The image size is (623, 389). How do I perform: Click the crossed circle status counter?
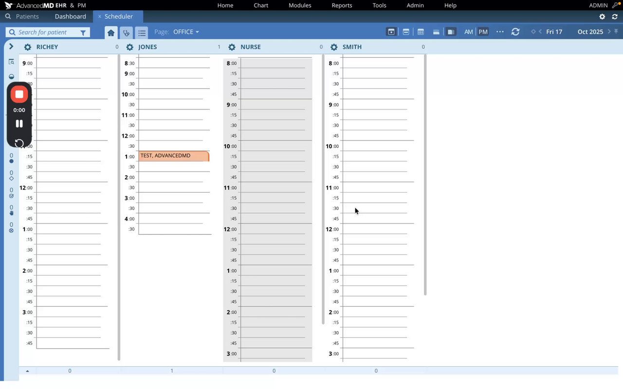pyautogui.click(x=11, y=228)
